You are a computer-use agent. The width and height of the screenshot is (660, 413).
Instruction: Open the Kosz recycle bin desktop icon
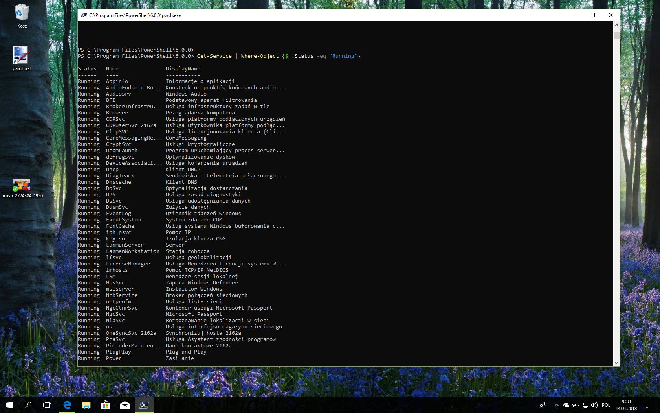22,16
